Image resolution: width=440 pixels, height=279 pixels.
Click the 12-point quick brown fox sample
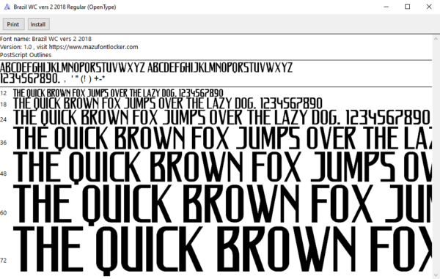point(118,93)
